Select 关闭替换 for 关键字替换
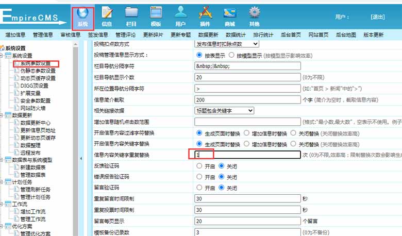 tap(293, 144)
